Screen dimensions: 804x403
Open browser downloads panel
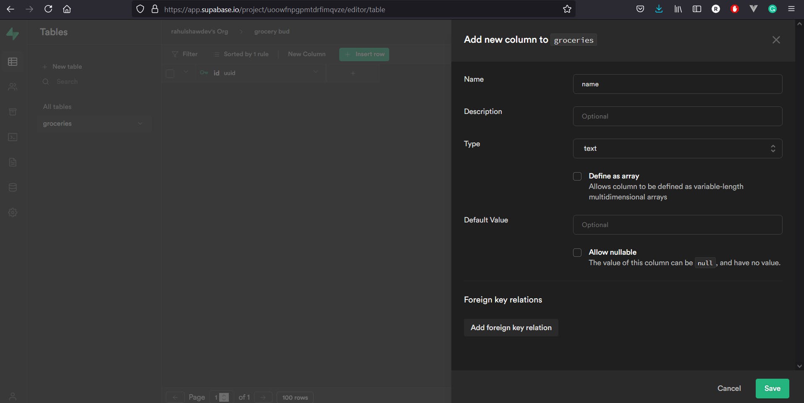tap(659, 9)
